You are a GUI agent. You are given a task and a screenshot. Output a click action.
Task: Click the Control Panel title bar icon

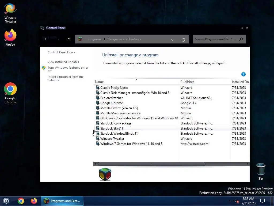[42, 28]
